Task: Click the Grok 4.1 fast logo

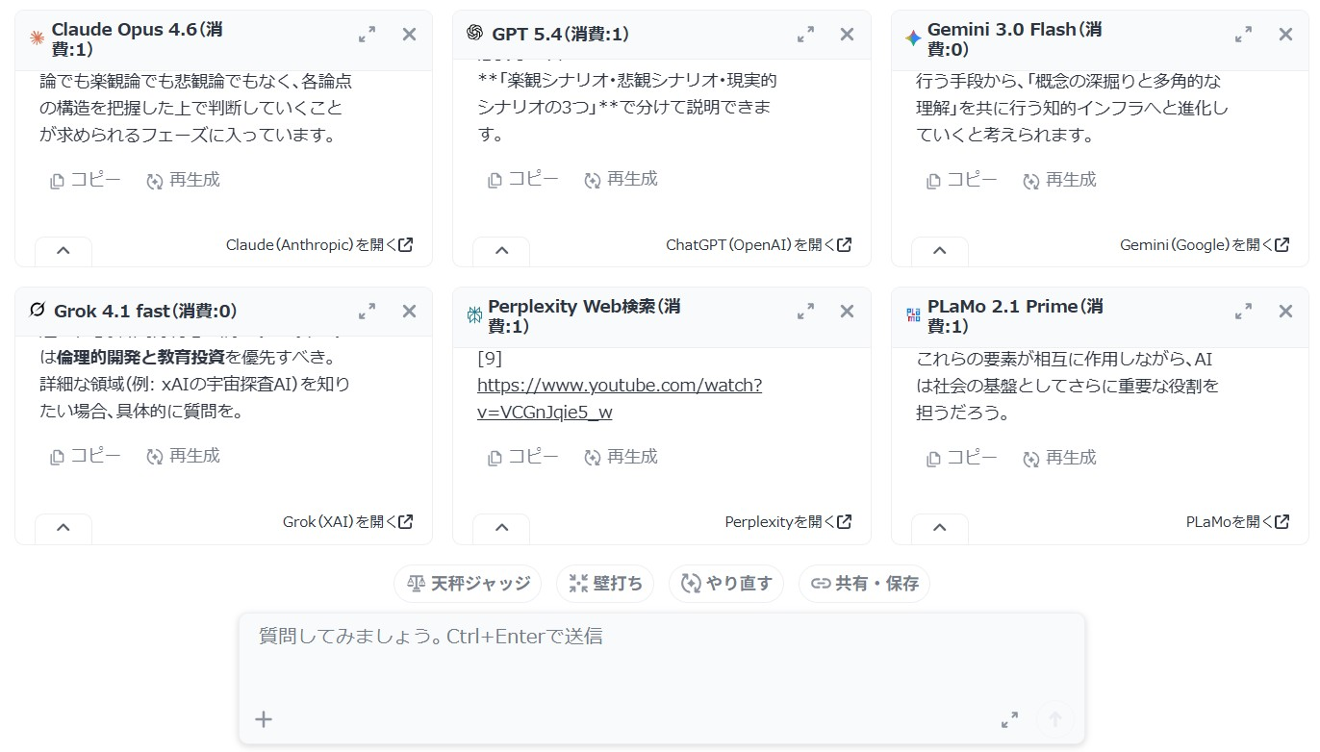Action: click(38, 311)
